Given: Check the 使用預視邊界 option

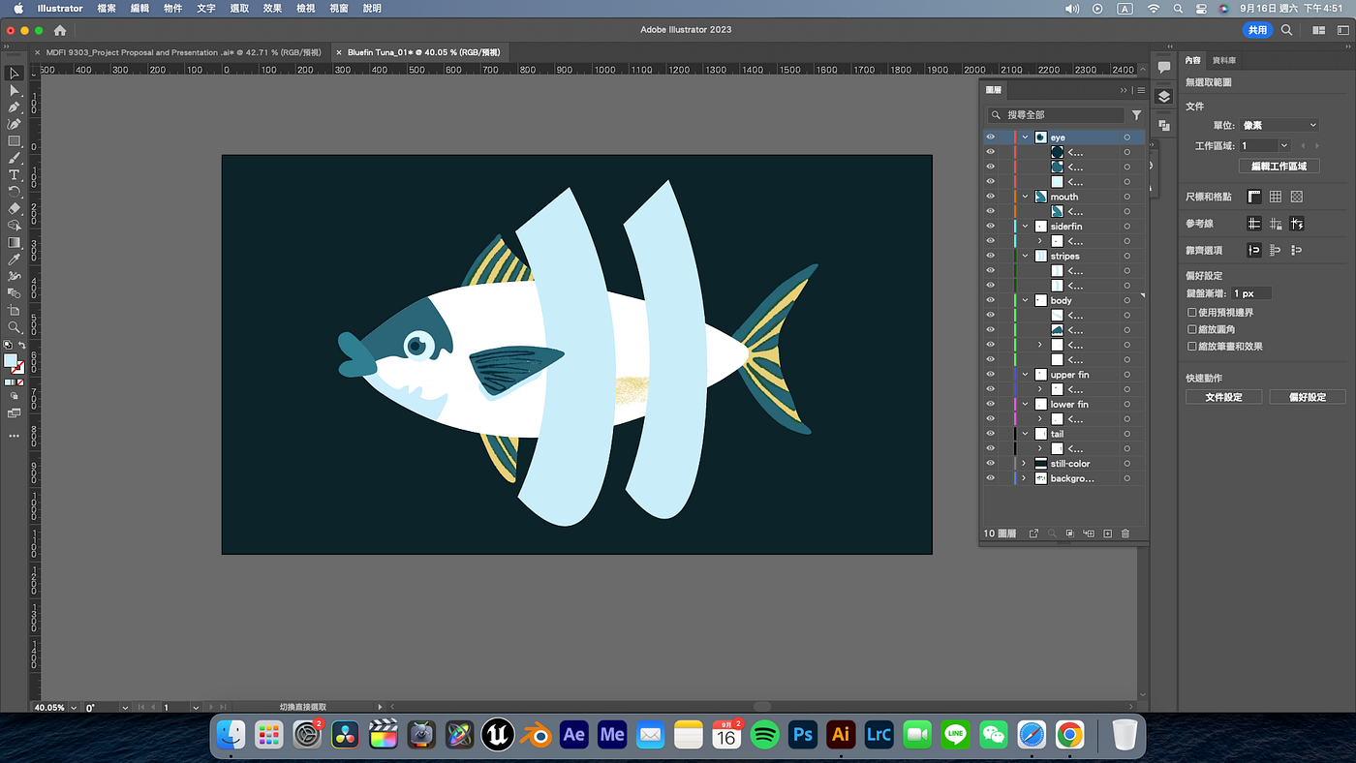Looking at the screenshot, I should (1191, 313).
